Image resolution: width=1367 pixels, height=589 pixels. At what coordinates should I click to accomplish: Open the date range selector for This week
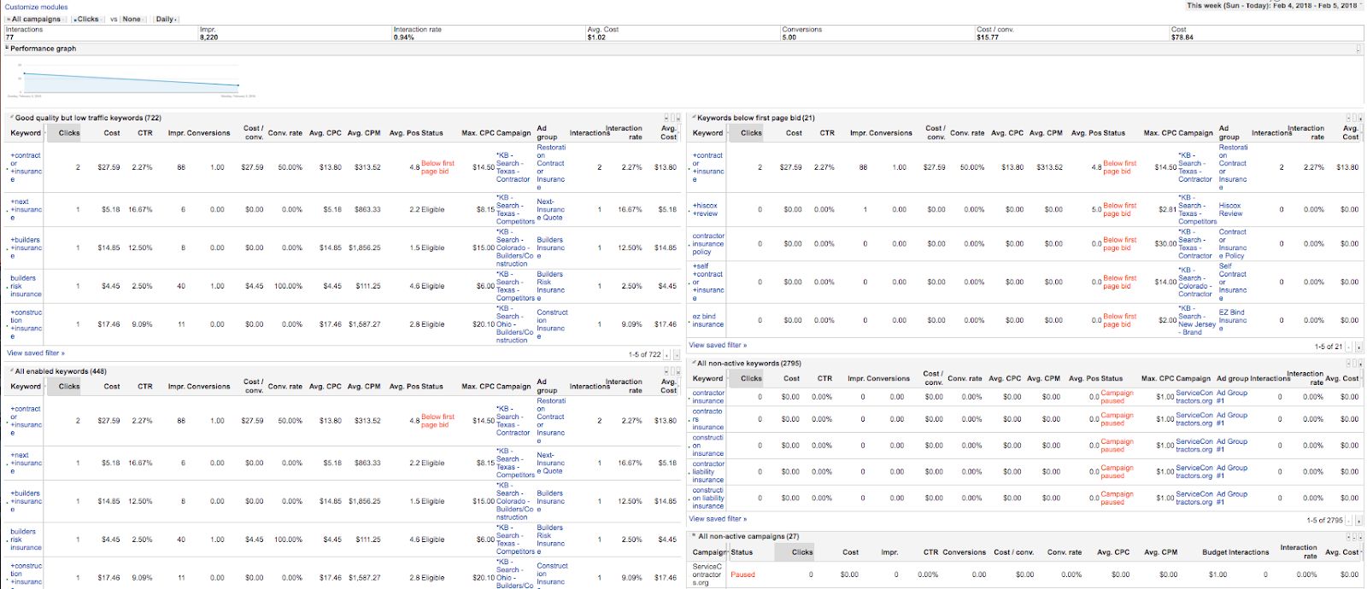click(x=1273, y=5)
